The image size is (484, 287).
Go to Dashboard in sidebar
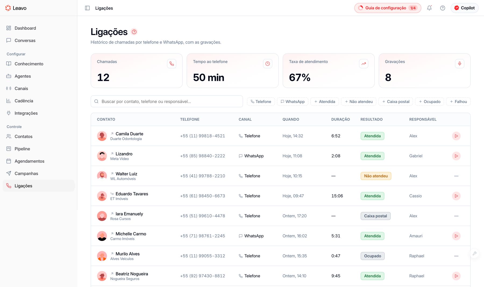point(39,28)
